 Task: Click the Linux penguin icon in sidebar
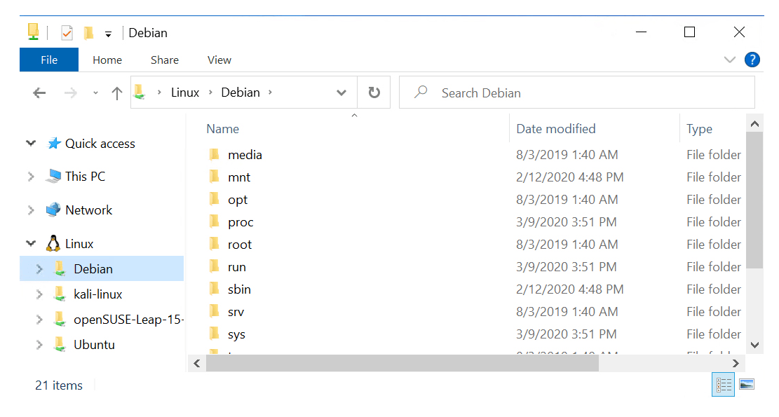(53, 244)
